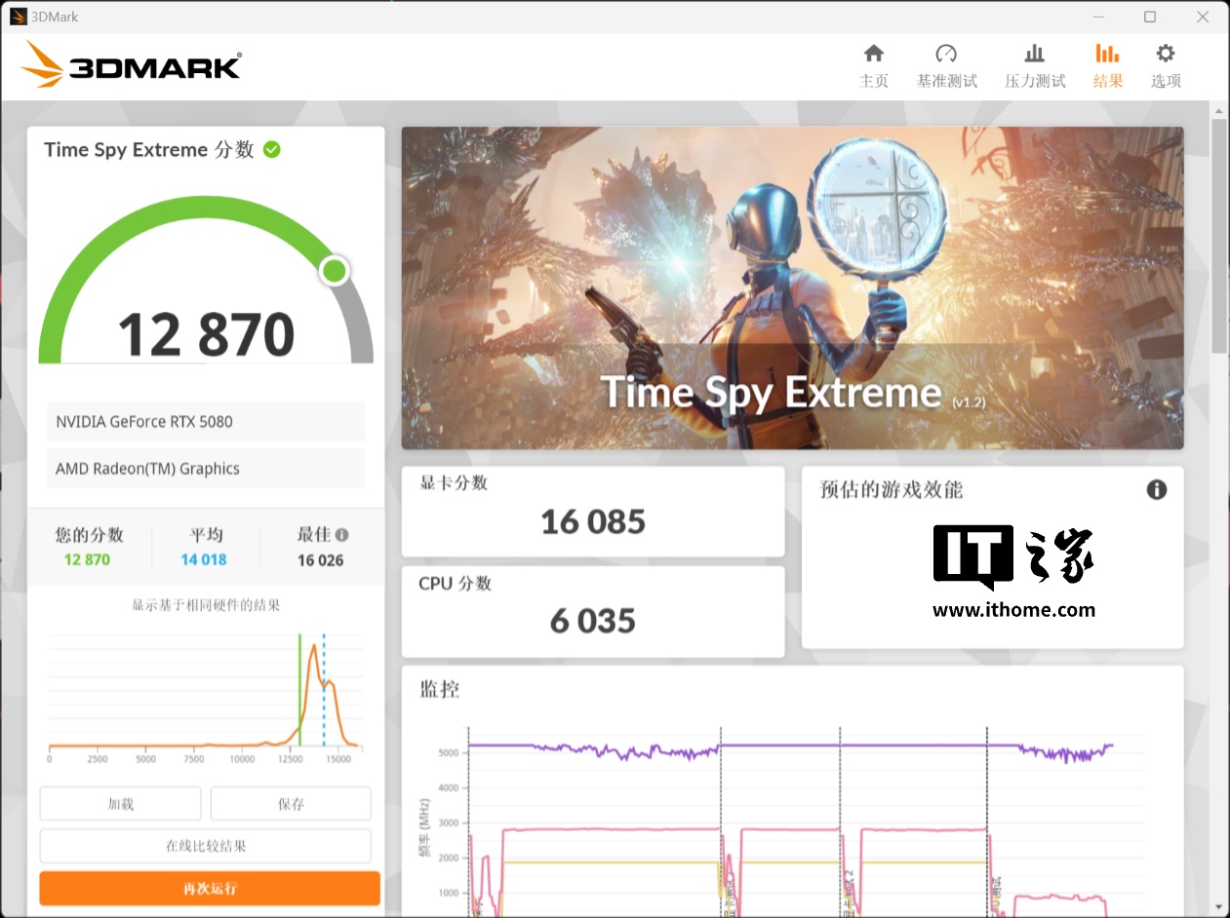The height and width of the screenshot is (918, 1230).
Task: Open Stress Tests (压力测试) bar icon
Action: 1034,54
